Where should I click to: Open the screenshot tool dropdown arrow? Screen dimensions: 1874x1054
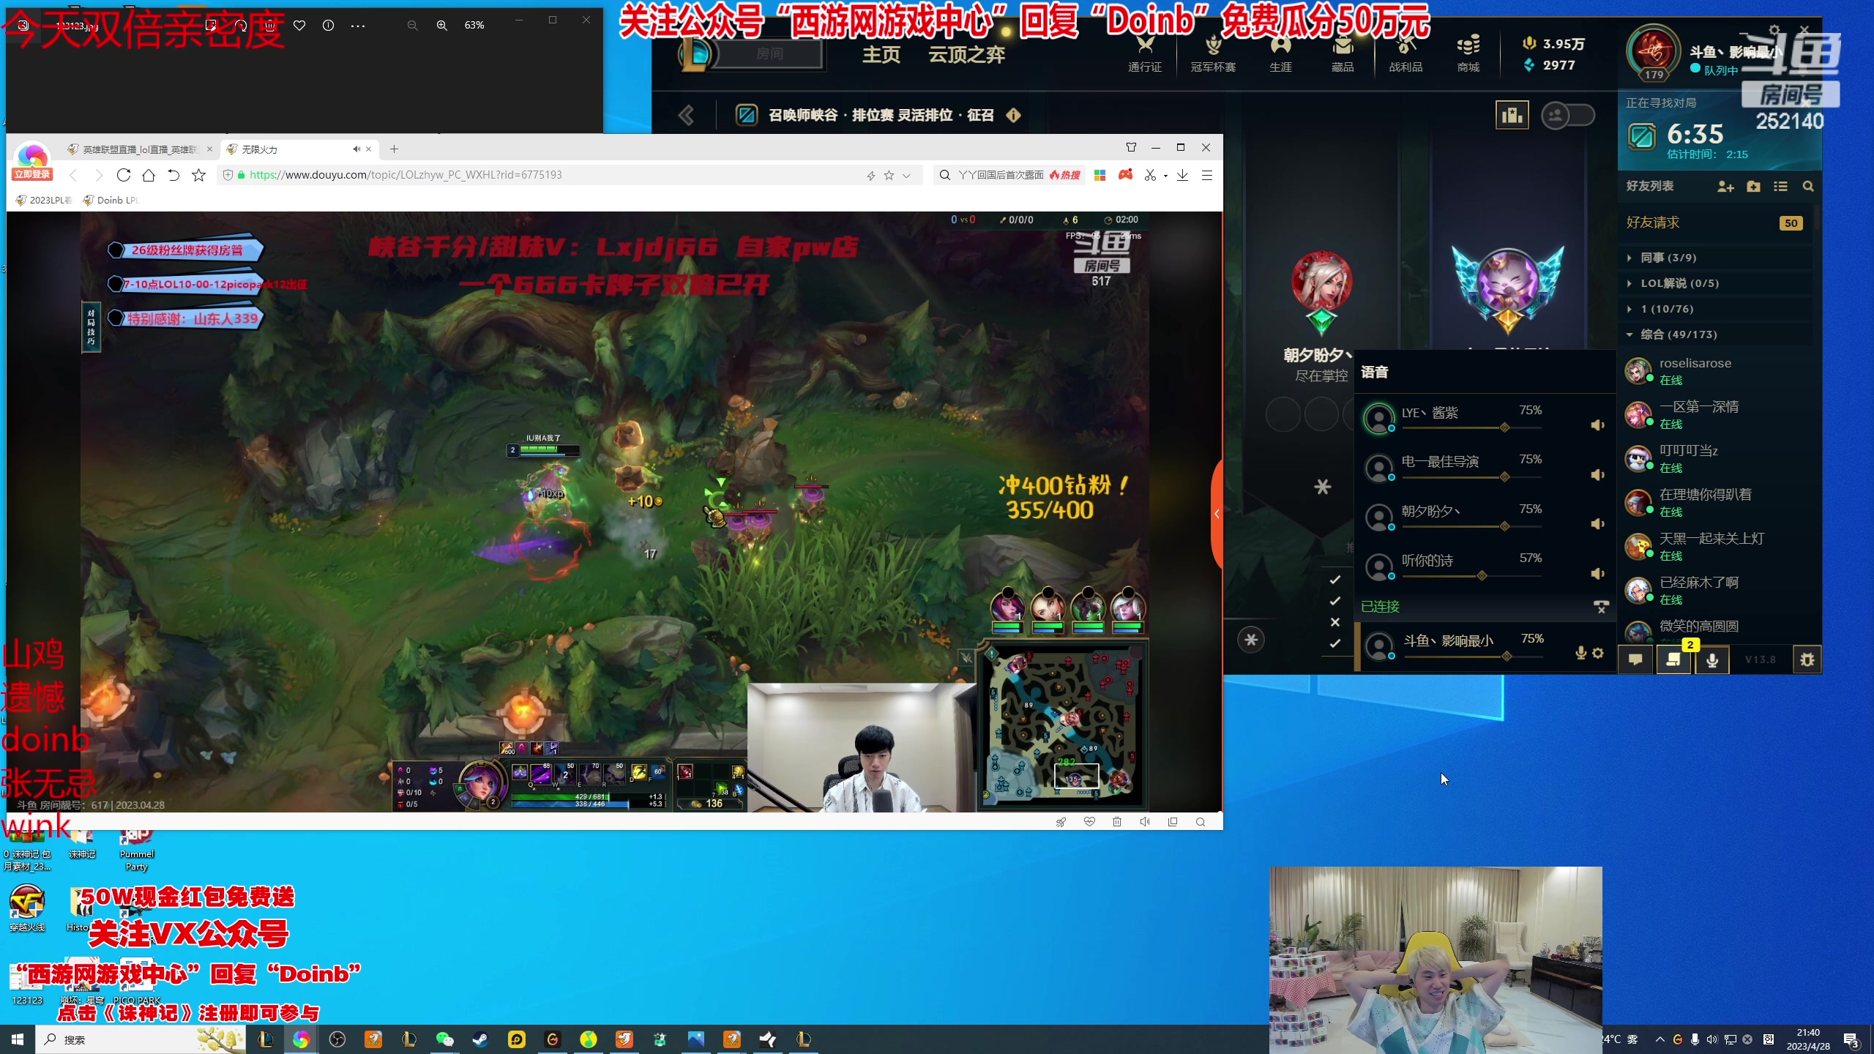pyautogui.click(x=1165, y=176)
